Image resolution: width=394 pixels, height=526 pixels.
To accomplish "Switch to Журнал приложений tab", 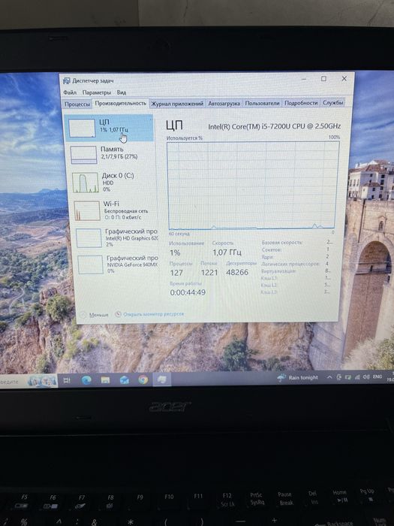I will pyautogui.click(x=177, y=104).
